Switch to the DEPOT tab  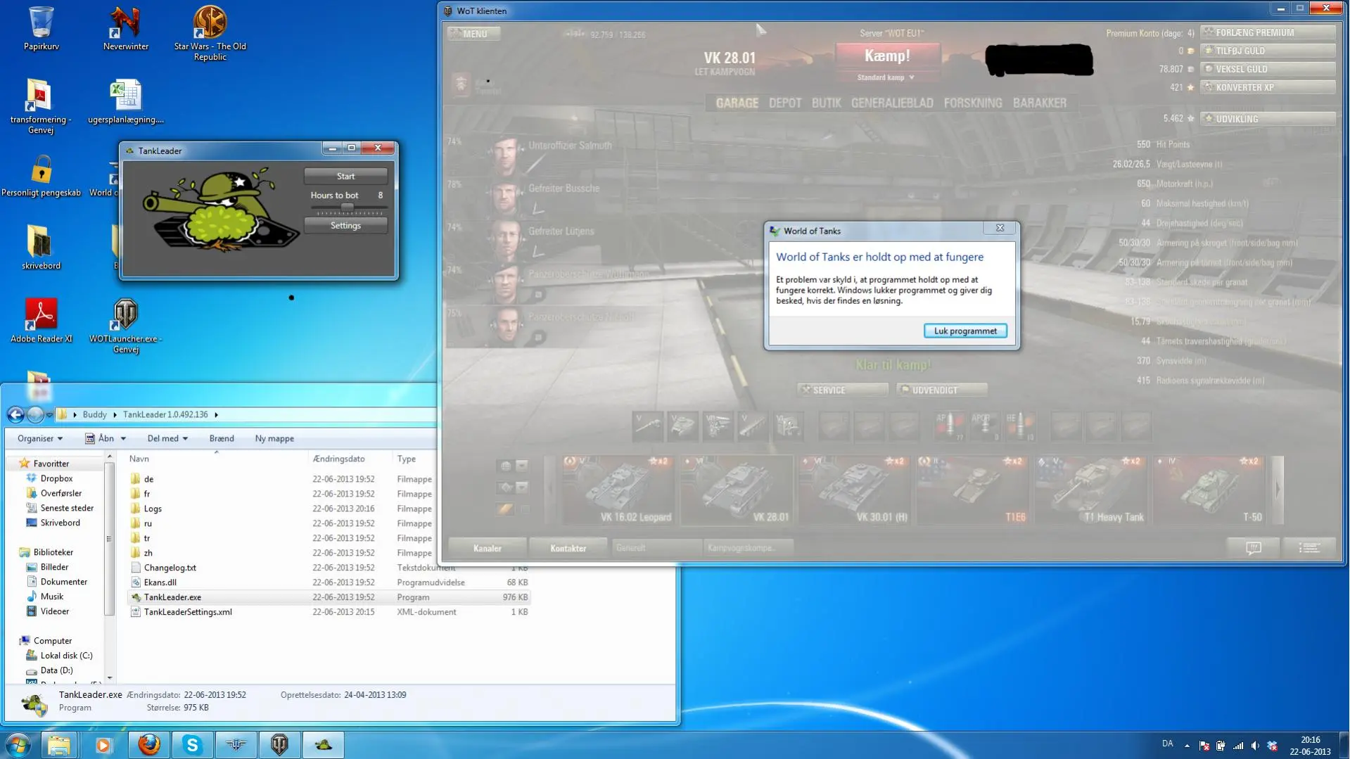point(785,103)
